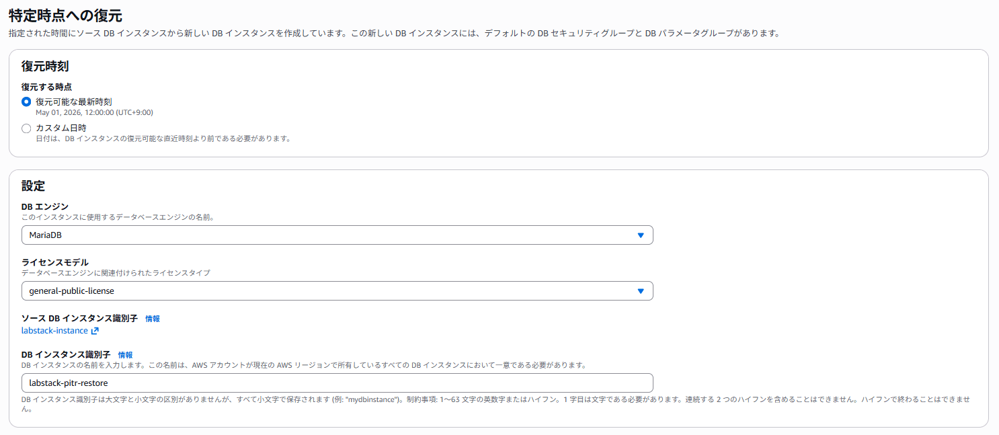
Task: Open 情報 link next to DB インスタンス識別子
Action: pyautogui.click(x=126, y=355)
